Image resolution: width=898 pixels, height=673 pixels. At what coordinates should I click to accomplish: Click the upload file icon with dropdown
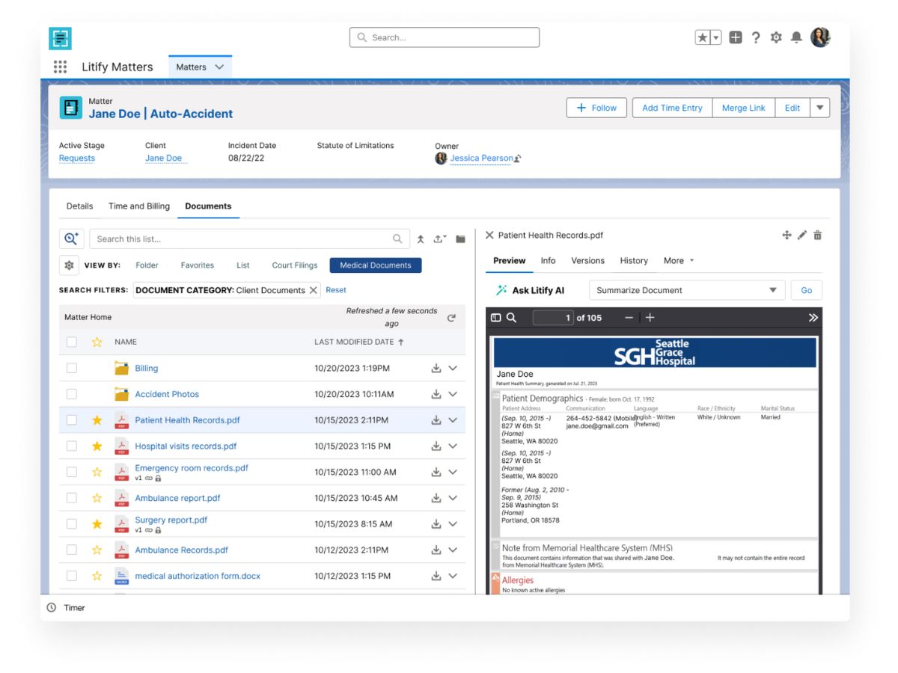click(440, 239)
